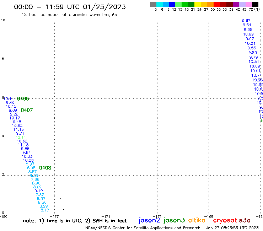This screenshot has height=231, width=263.
Task: Click the 10.74 wave height value
Action: (x=257, y=75)
